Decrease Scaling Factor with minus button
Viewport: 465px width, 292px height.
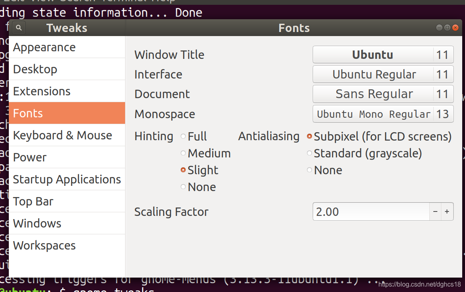click(435, 211)
